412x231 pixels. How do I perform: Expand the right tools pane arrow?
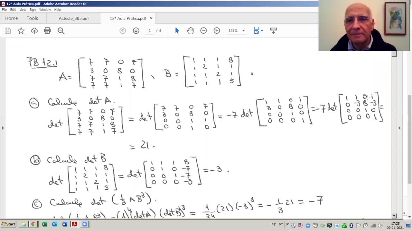[x=399, y=128]
